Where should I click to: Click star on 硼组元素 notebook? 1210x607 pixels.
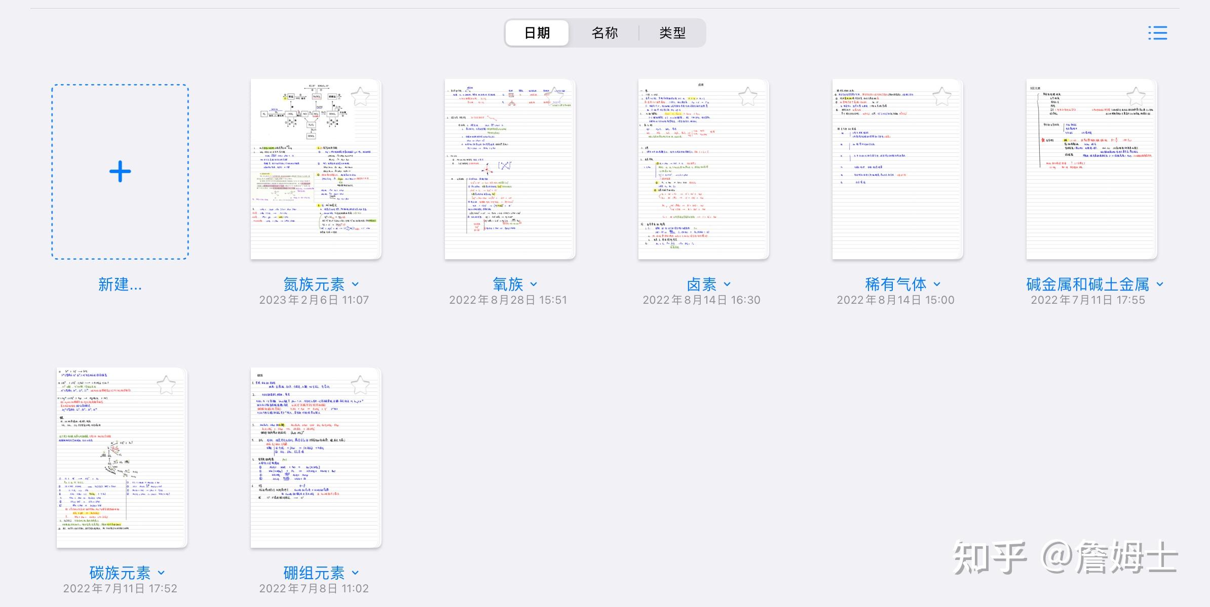pyautogui.click(x=360, y=385)
